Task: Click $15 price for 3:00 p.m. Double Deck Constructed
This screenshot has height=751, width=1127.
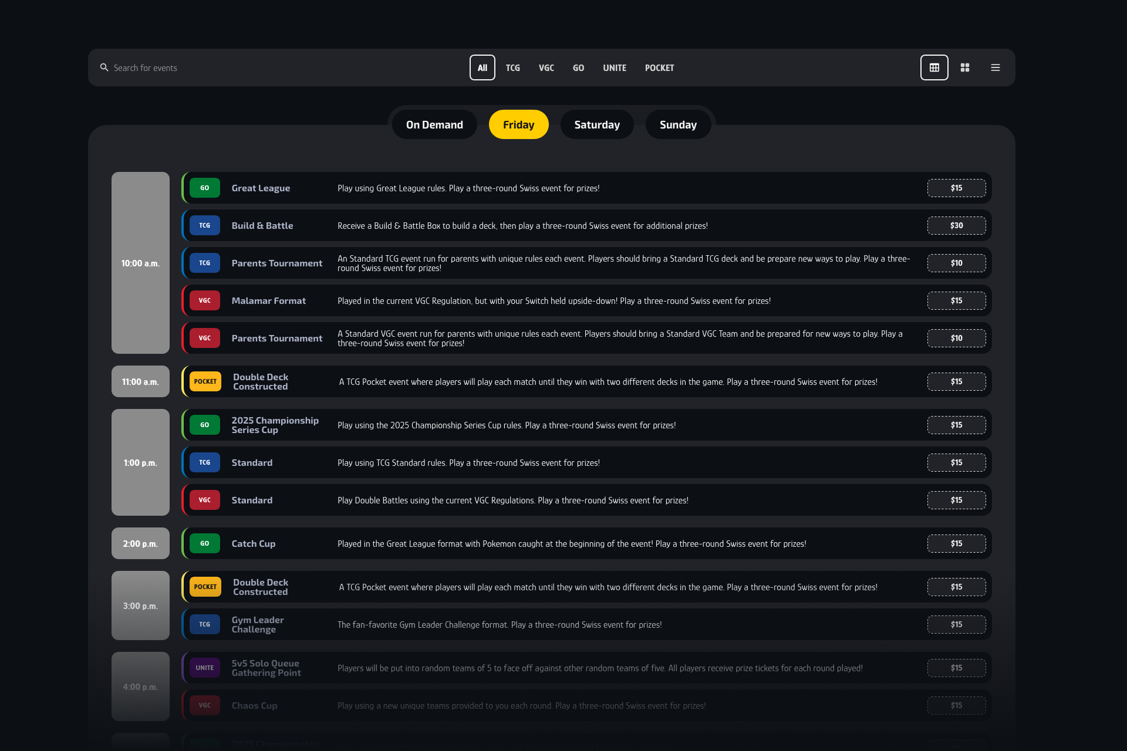Action: [956, 587]
